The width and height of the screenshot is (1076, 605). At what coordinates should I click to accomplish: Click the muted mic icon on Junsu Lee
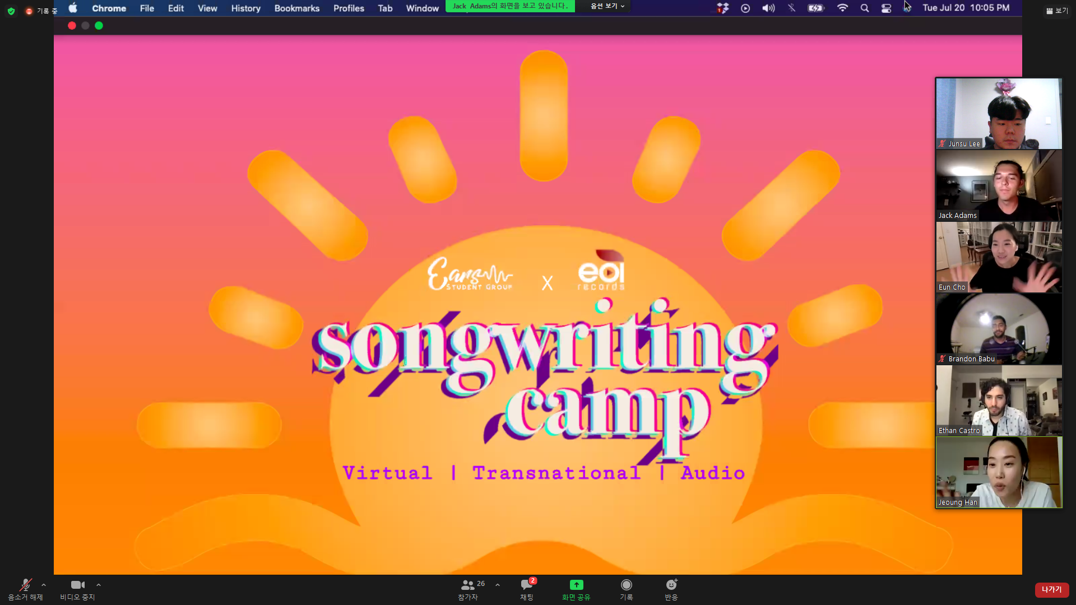coord(943,143)
